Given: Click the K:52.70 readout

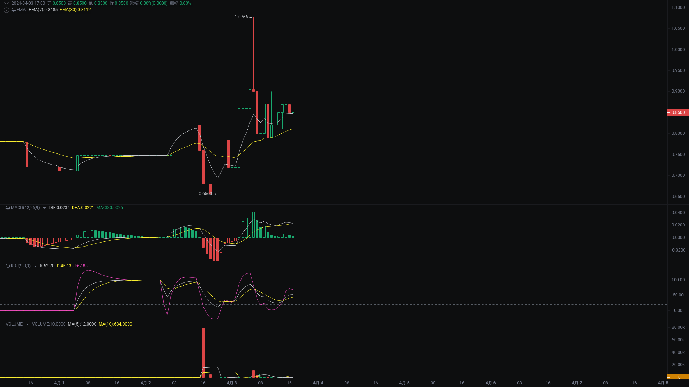Looking at the screenshot, I should click(x=47, y=266).
